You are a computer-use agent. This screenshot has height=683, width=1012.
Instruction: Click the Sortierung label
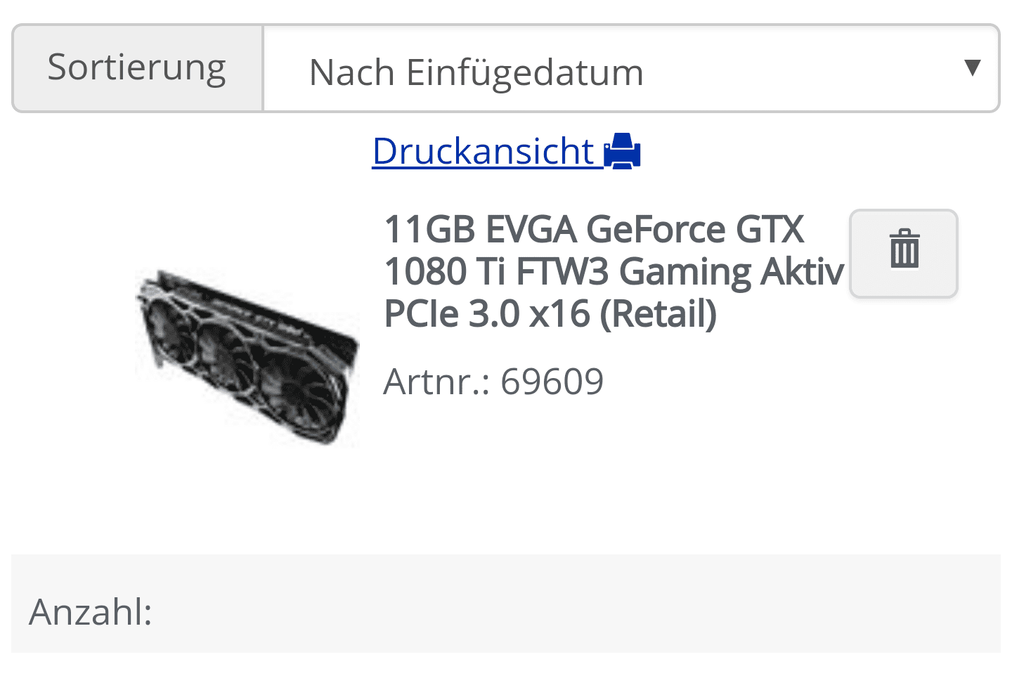point(137,67)
